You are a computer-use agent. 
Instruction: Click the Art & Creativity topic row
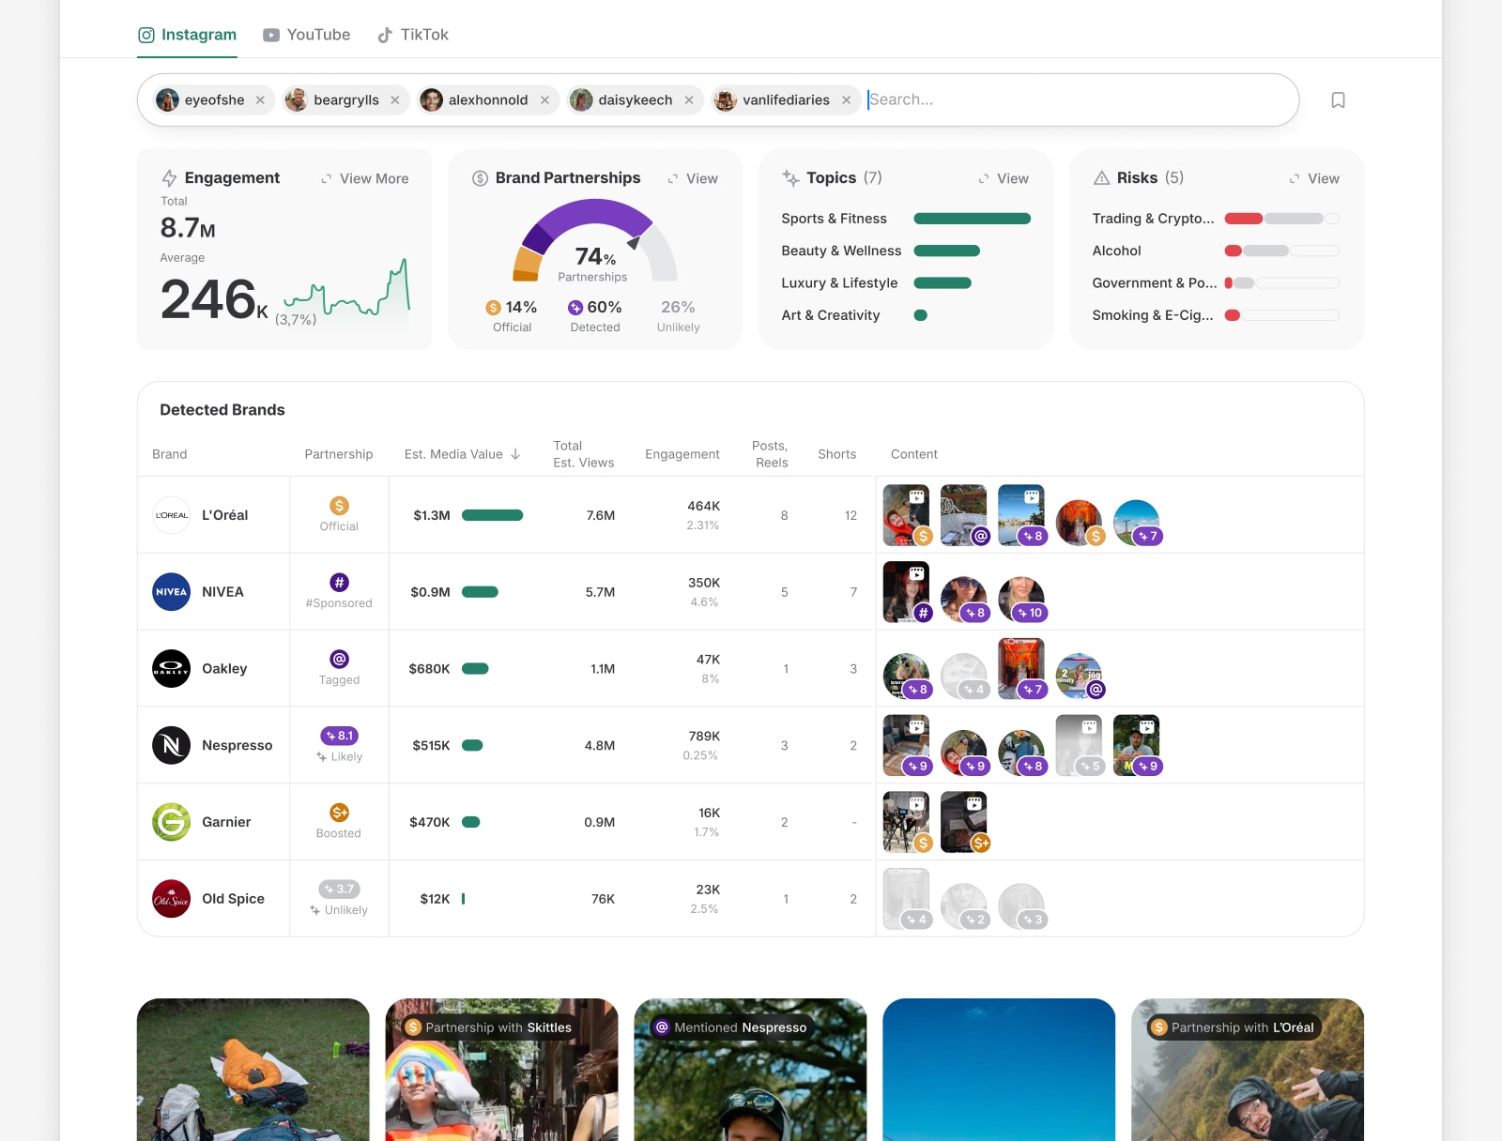[x=854, y=315]
